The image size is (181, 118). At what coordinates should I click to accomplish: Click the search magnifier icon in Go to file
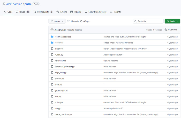(135, 21)
